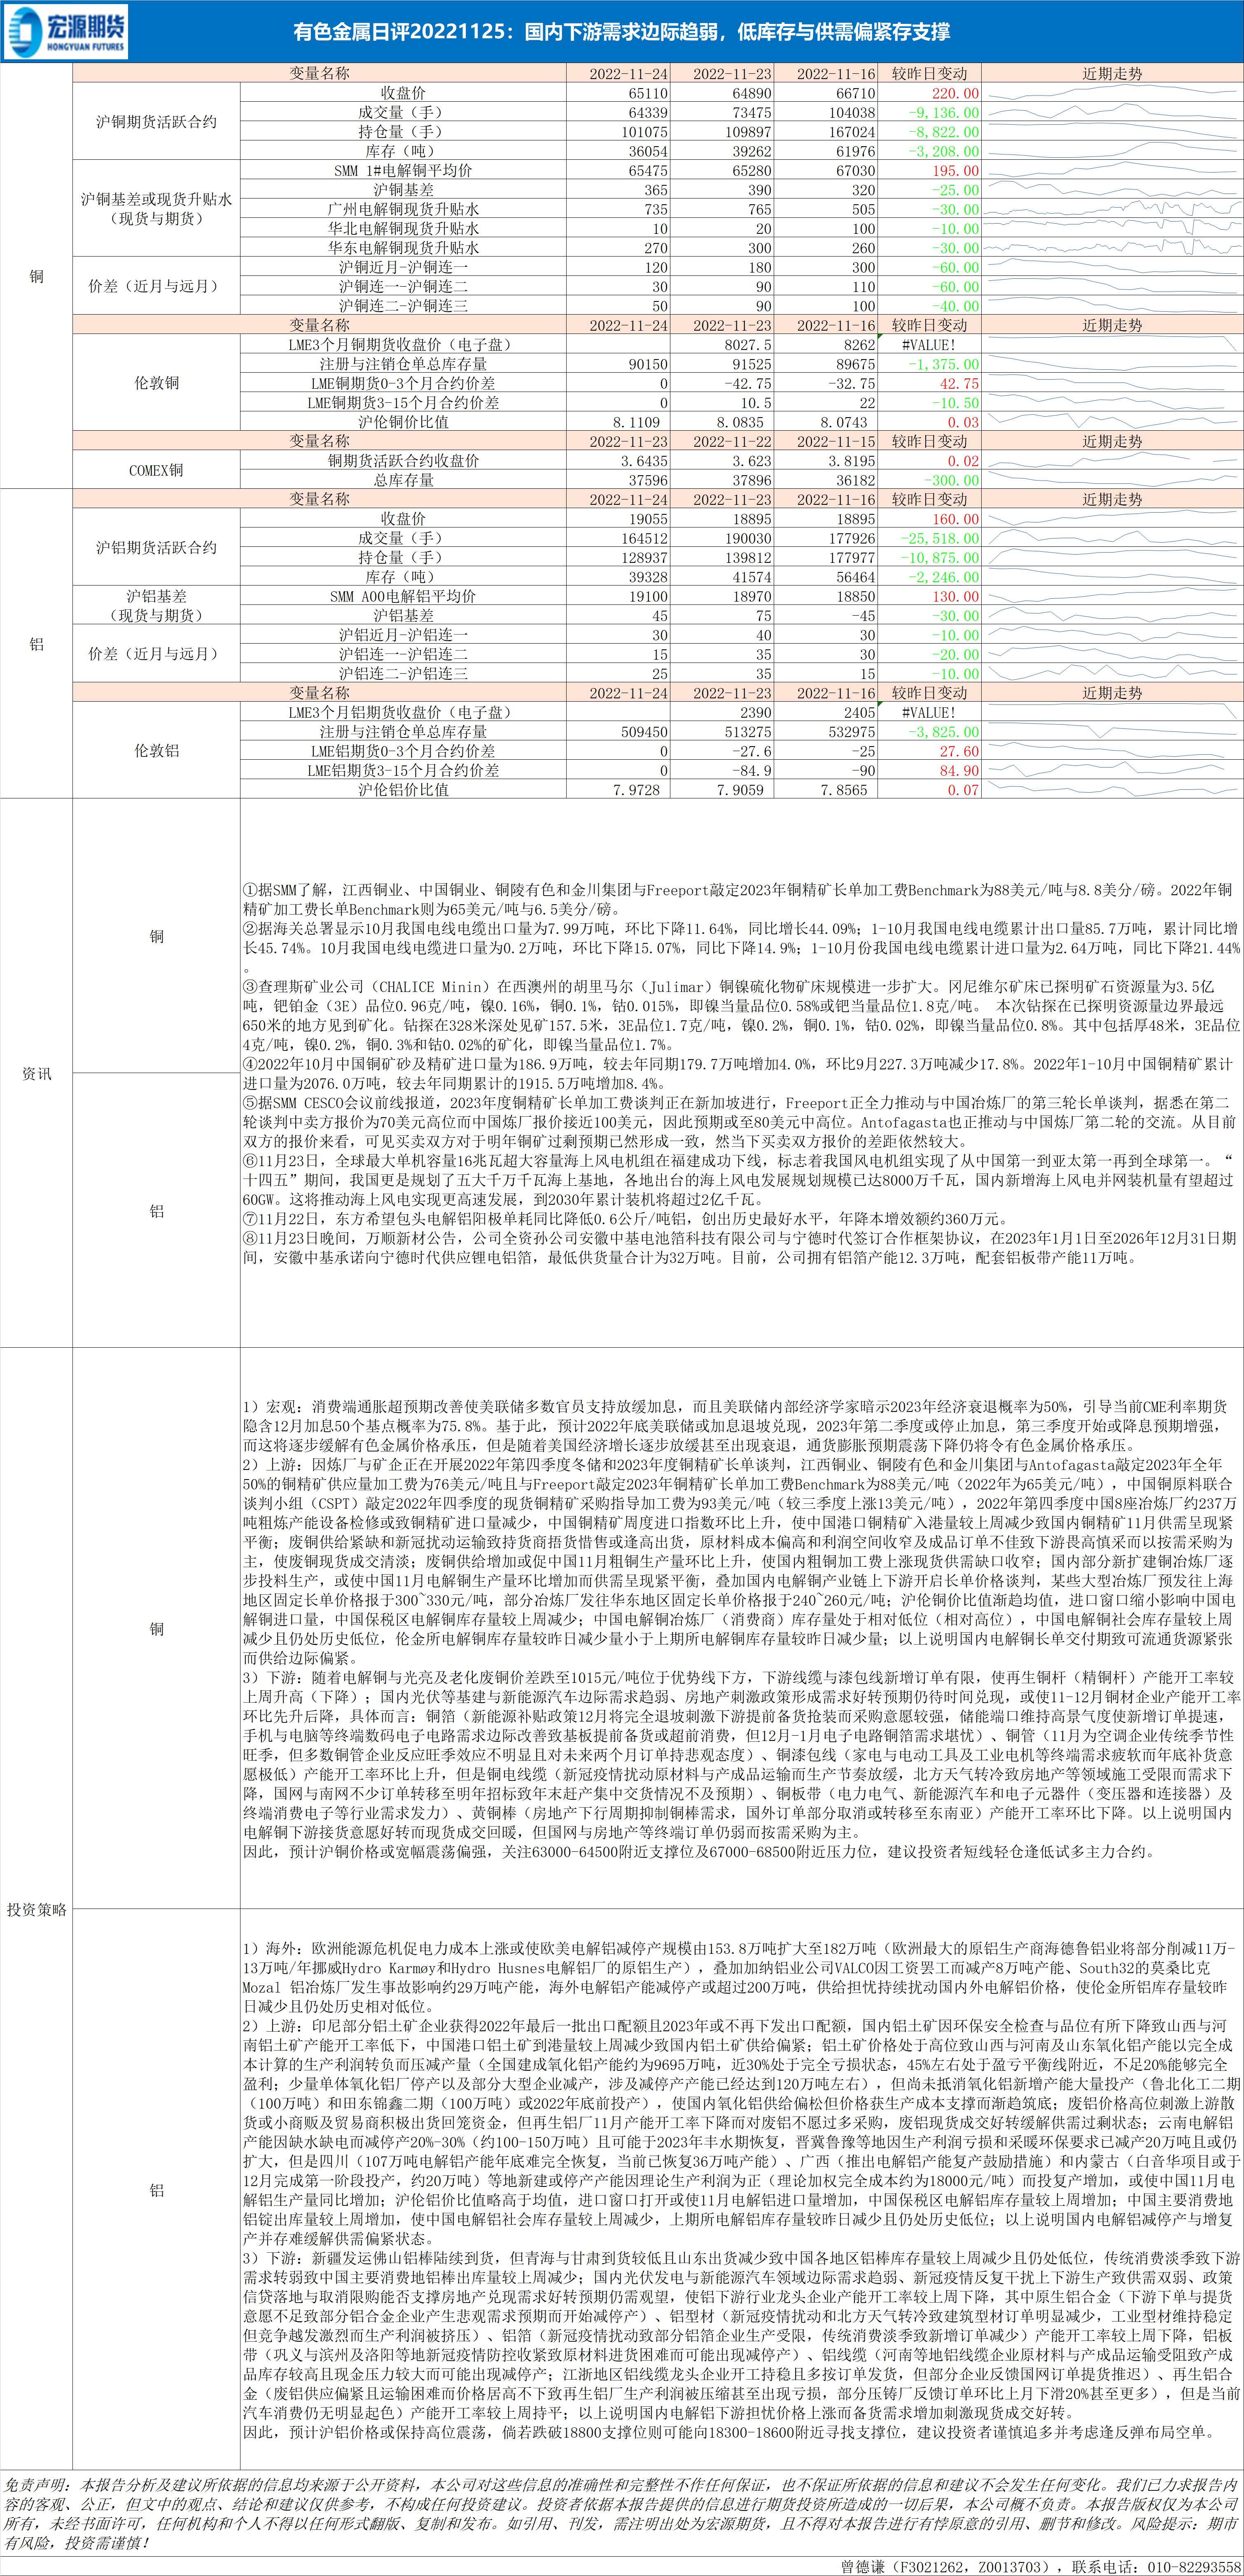Click the 华北电解铜现货升贴水 label
Viewport: 1244px width, 2576px height.
point(403,228)
